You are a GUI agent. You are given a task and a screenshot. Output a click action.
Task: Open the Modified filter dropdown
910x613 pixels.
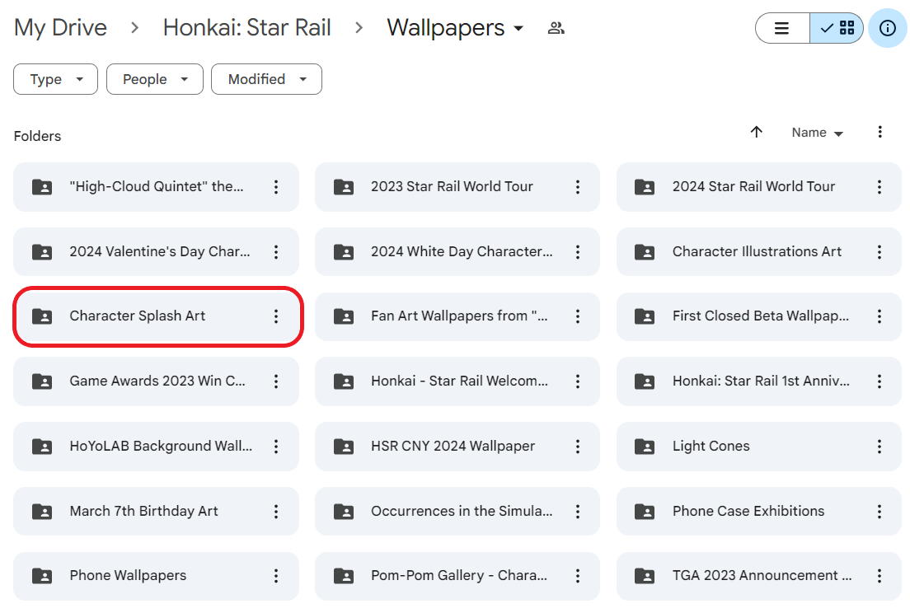tap(266, 79)
